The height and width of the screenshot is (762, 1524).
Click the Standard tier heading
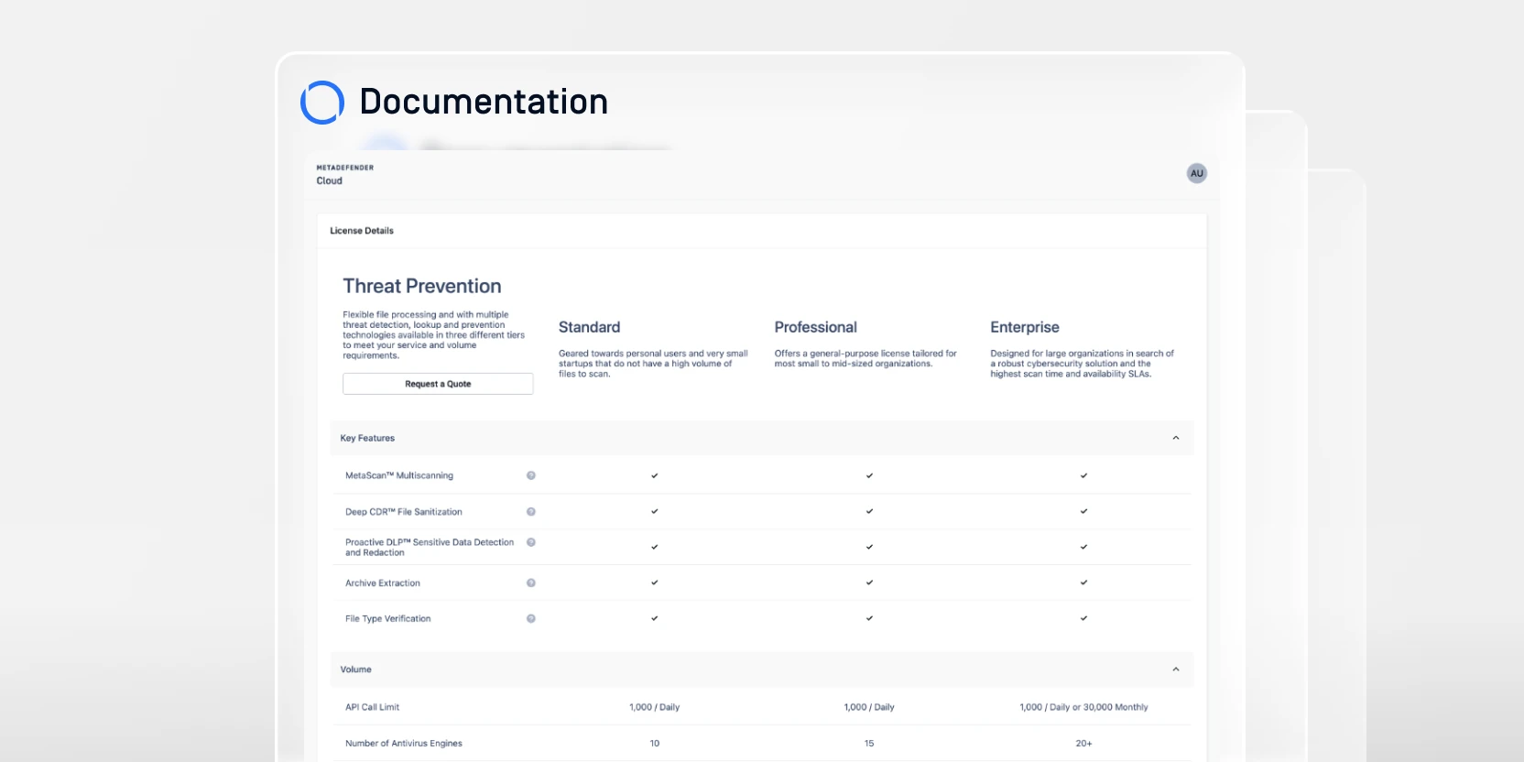[x=589, y=327]
